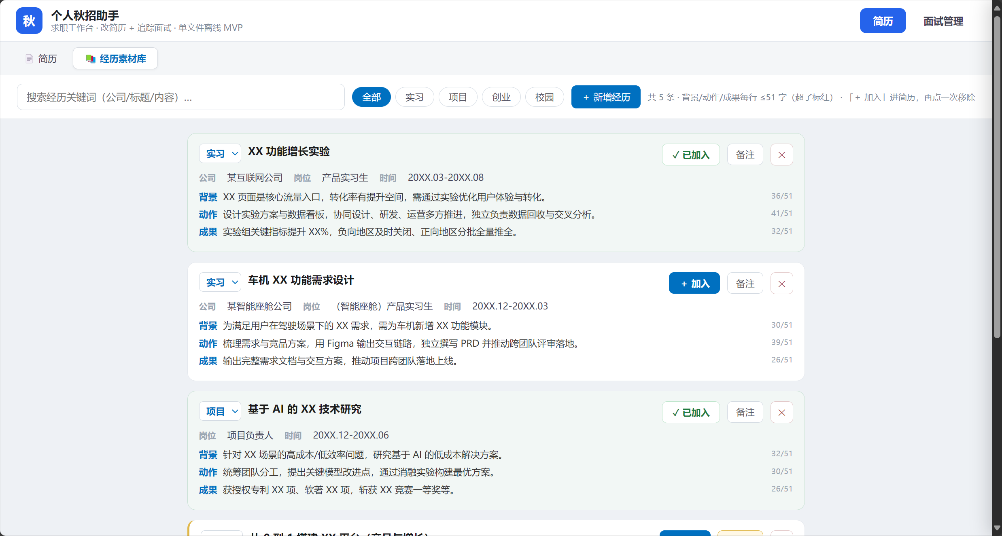Toggle 已加入 on 基于 AI 的 XX 技术研究
1002x536 pixels.
pyautogui.click(x=691, y=412)
